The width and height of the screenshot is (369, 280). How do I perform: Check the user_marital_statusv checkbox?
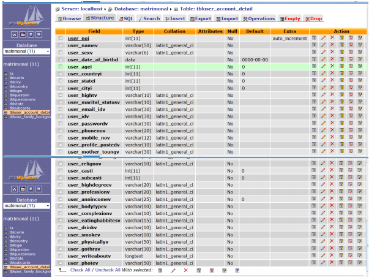coord(61,102)
